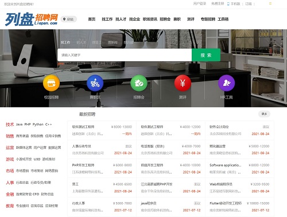The height and width of the screenshot is (217, 287).
Task: Click the blue 兼职区 scooter icon
Action: [x=95, y=83]
